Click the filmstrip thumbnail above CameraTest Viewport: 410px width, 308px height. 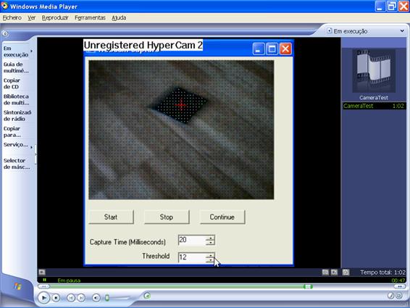click(x=374, y=70)
